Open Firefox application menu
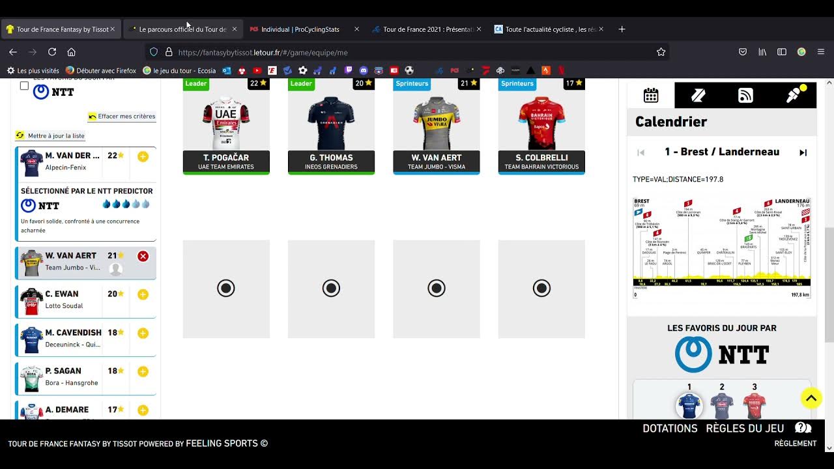Viewport: 834px width, 469px height. coord(821,52)
